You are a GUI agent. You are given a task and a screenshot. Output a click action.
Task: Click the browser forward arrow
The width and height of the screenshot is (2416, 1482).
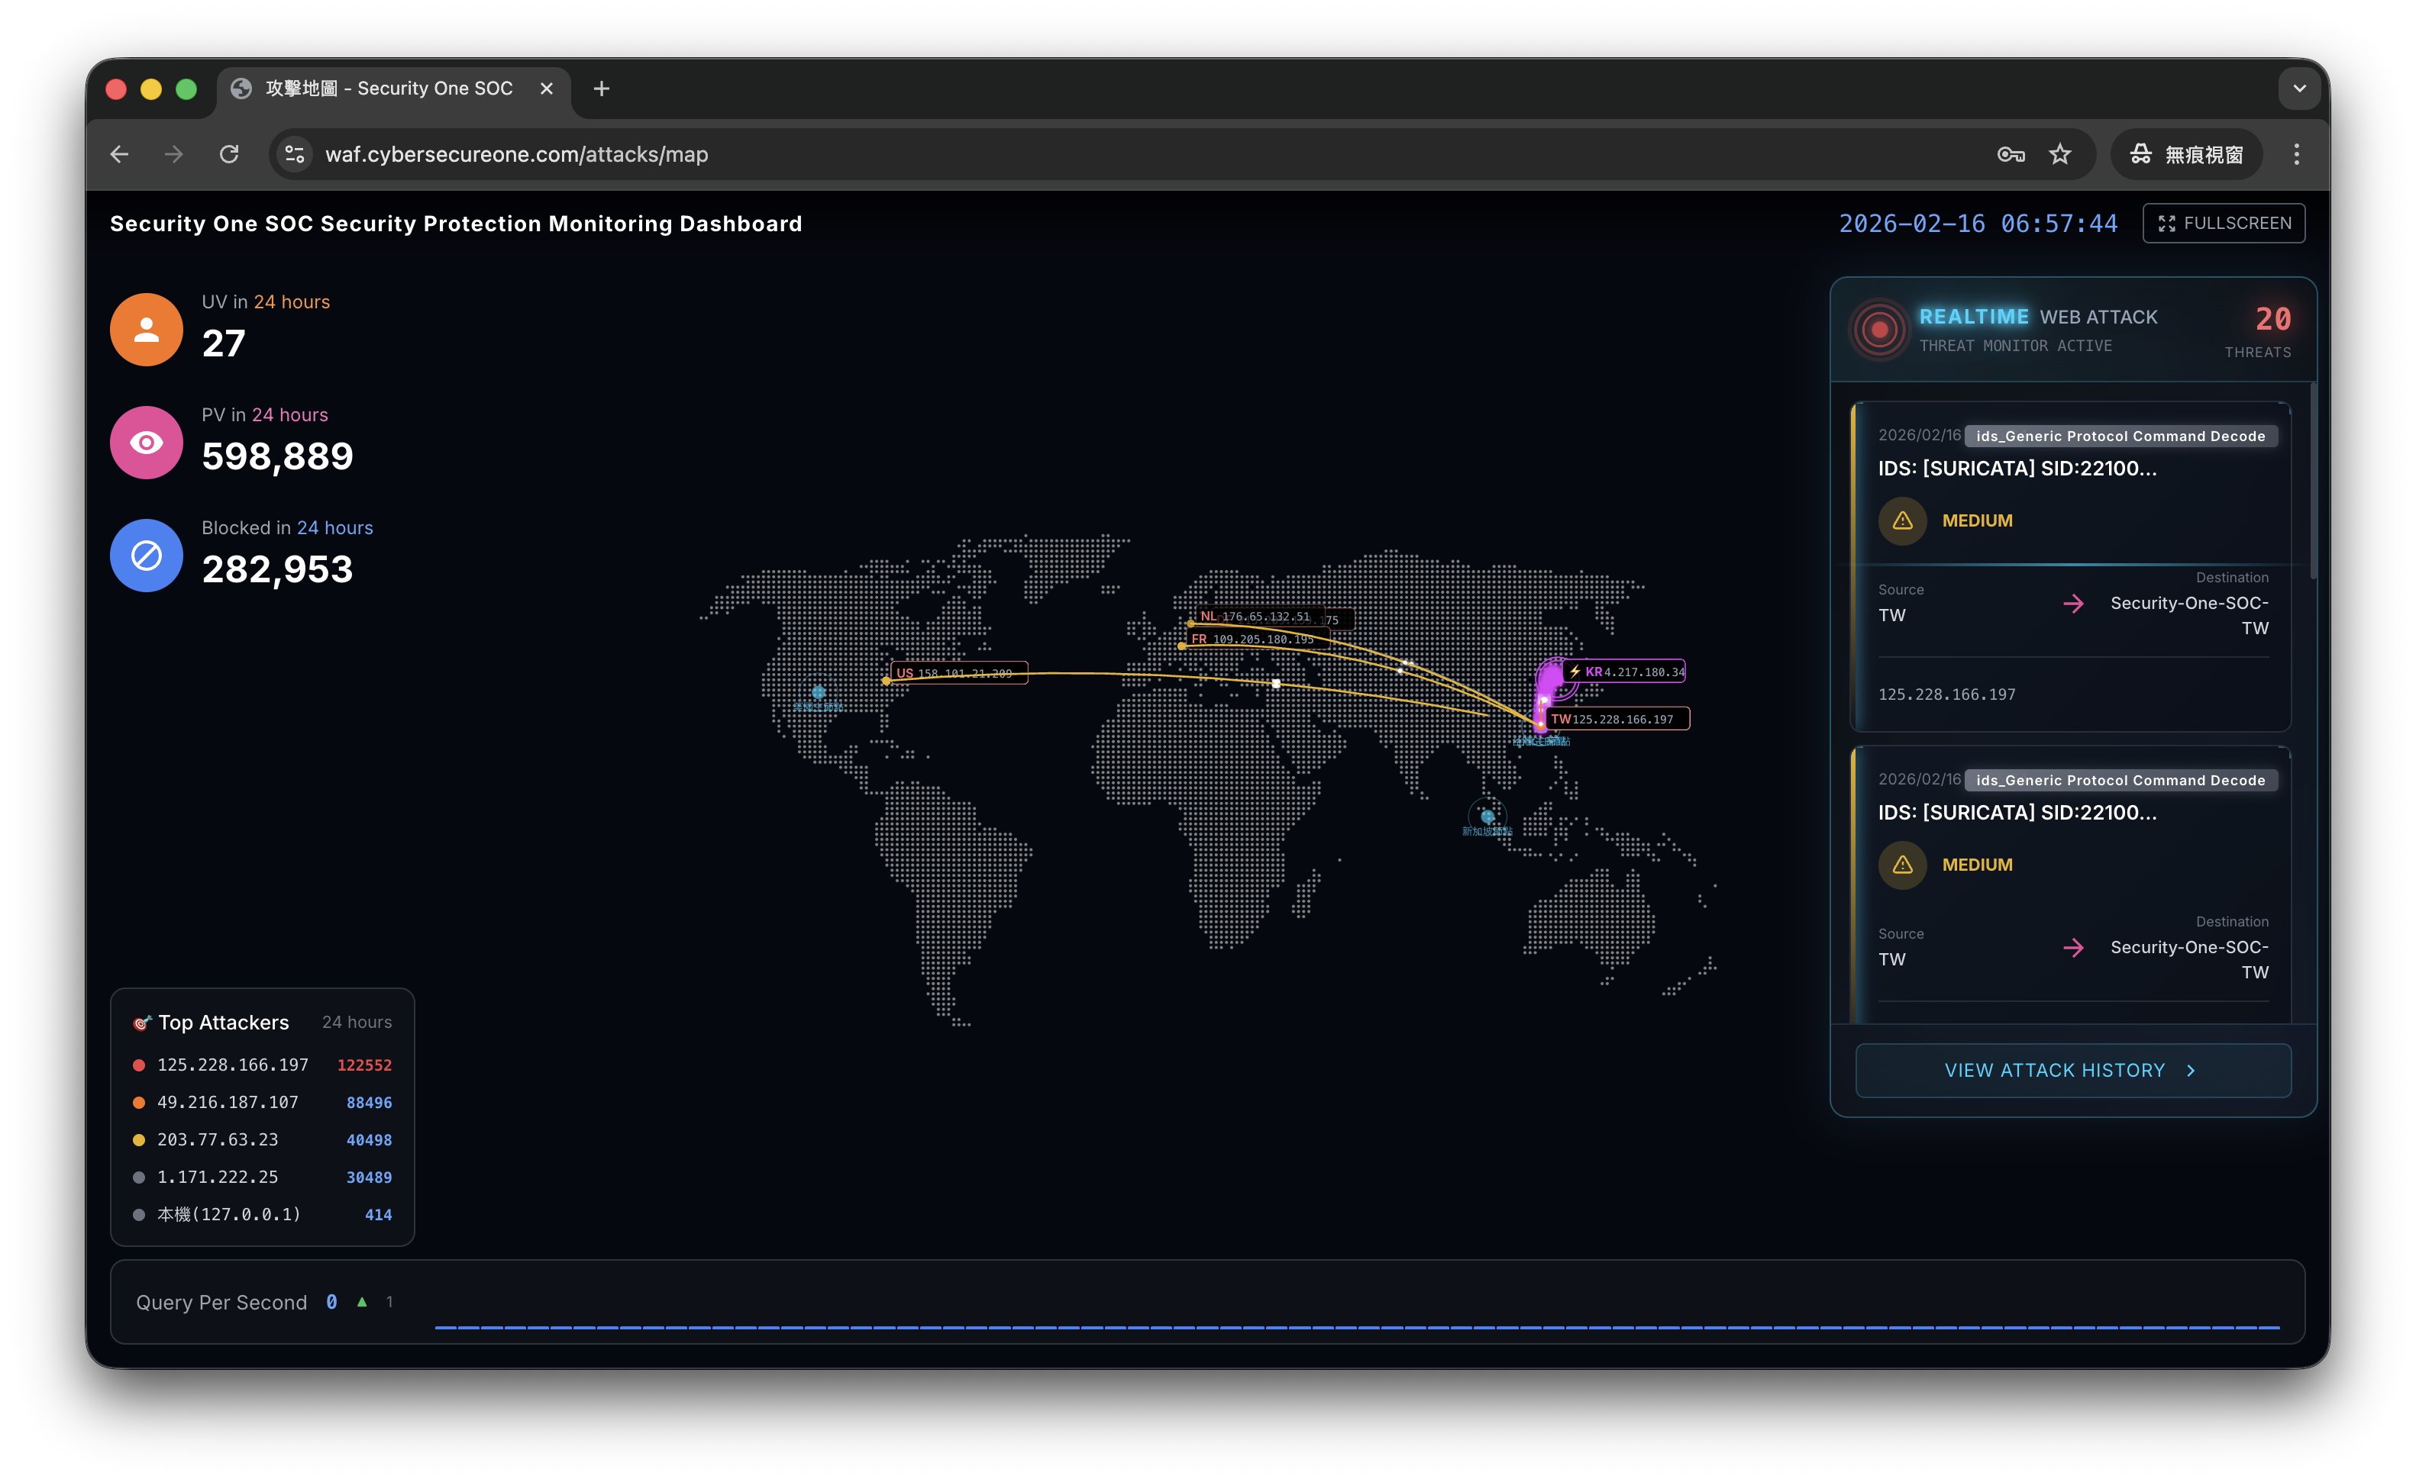coord(173,154)
